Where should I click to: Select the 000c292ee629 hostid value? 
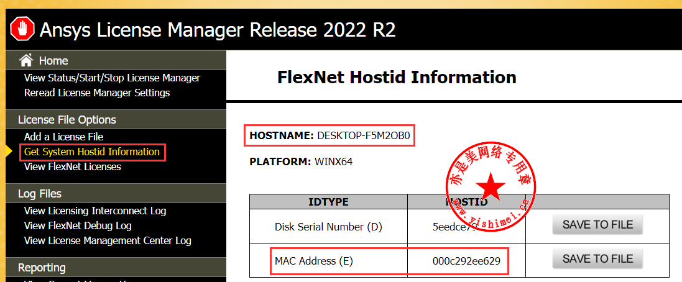click(466, 261)
